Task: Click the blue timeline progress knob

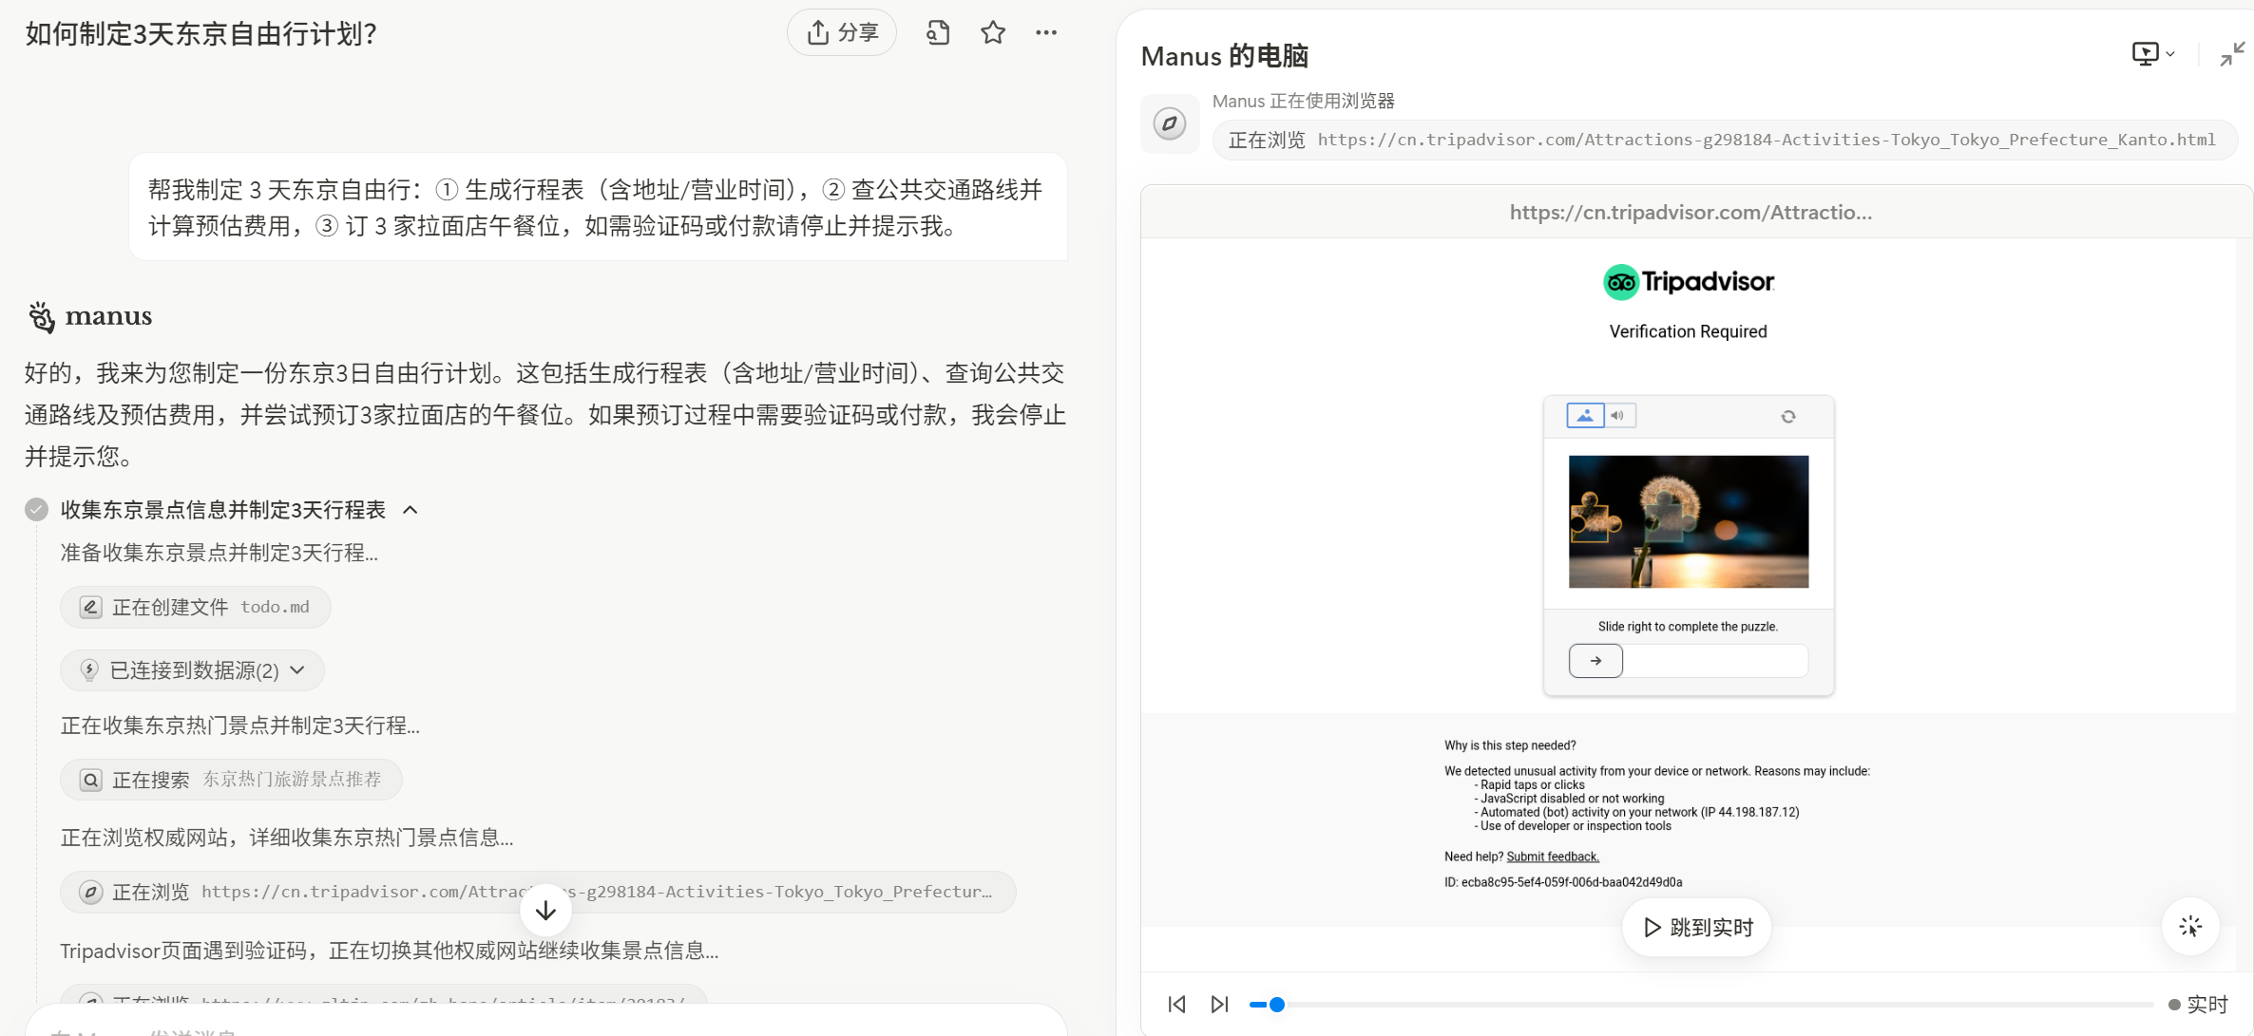Action: [1277, 1004]
